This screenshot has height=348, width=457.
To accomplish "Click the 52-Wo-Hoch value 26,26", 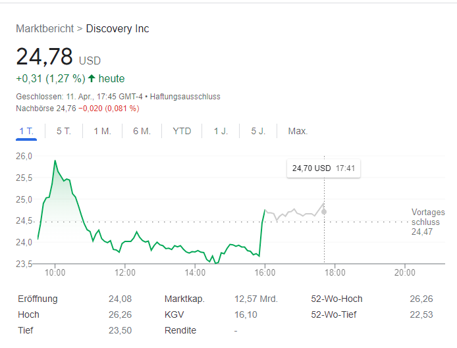I will (x=421, y=299).
